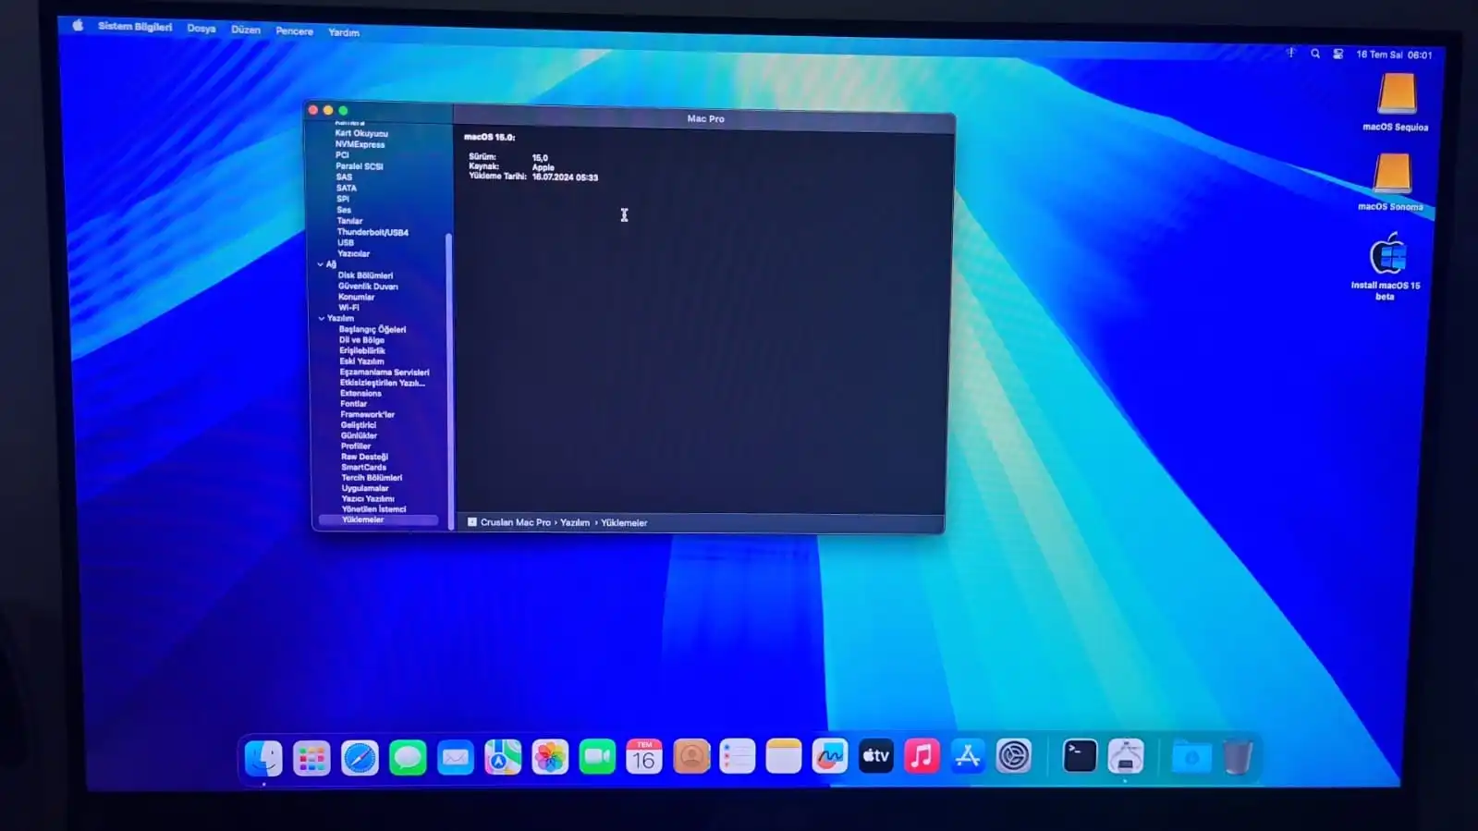This screenshot has width=1478, height=831.
Task: Select Thunderbolt/USB4 in sidebar
Action: point(373,232)
